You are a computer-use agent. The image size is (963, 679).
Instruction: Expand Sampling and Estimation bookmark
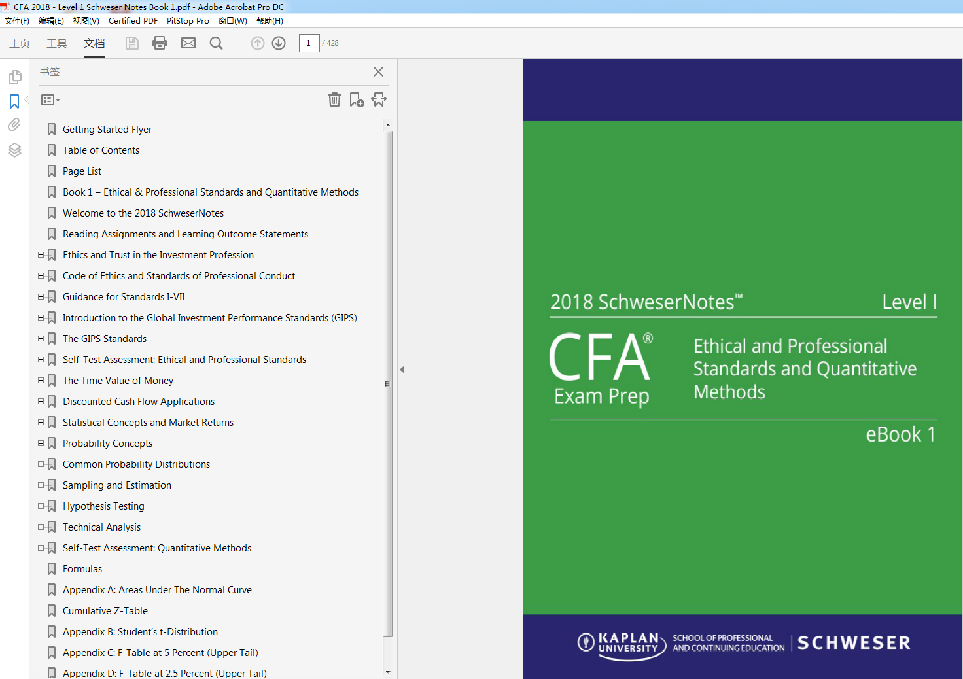41,485
